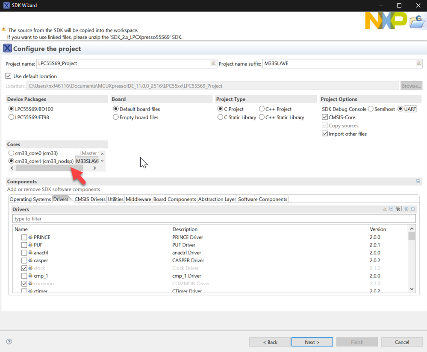Click the Drivers list scroll-up arrow

[412, 229]
